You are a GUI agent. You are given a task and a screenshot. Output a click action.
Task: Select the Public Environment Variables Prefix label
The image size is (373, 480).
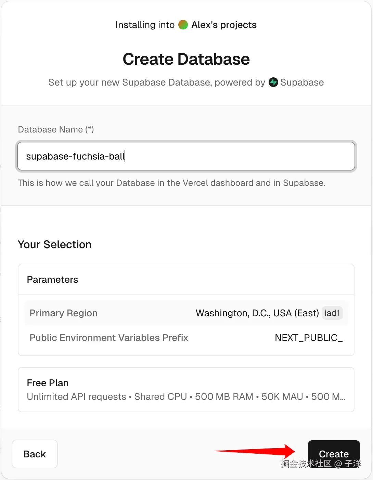click(109, 338)
